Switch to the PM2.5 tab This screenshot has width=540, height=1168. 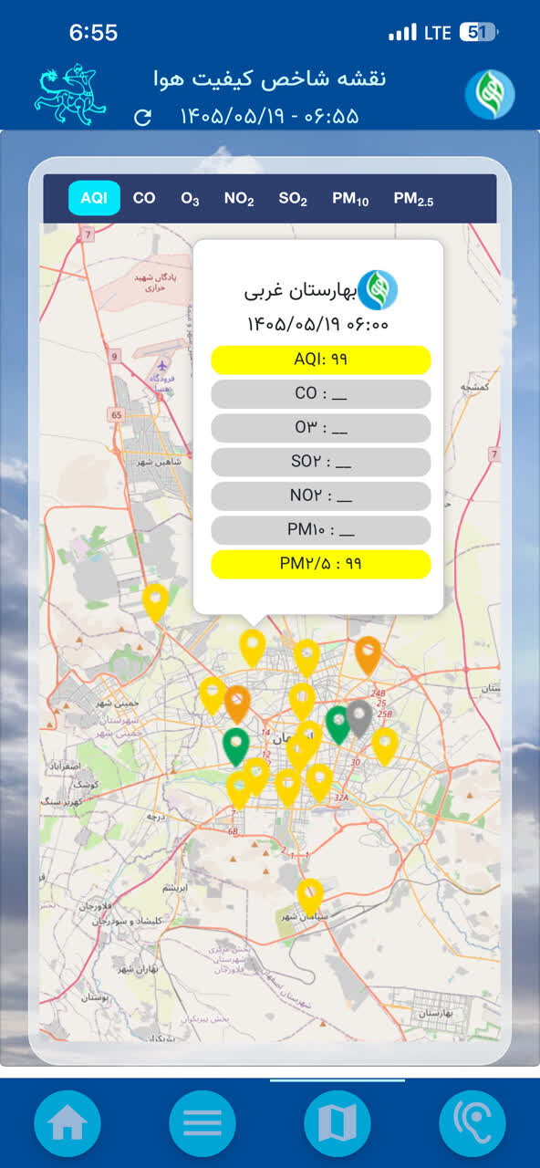413,199
